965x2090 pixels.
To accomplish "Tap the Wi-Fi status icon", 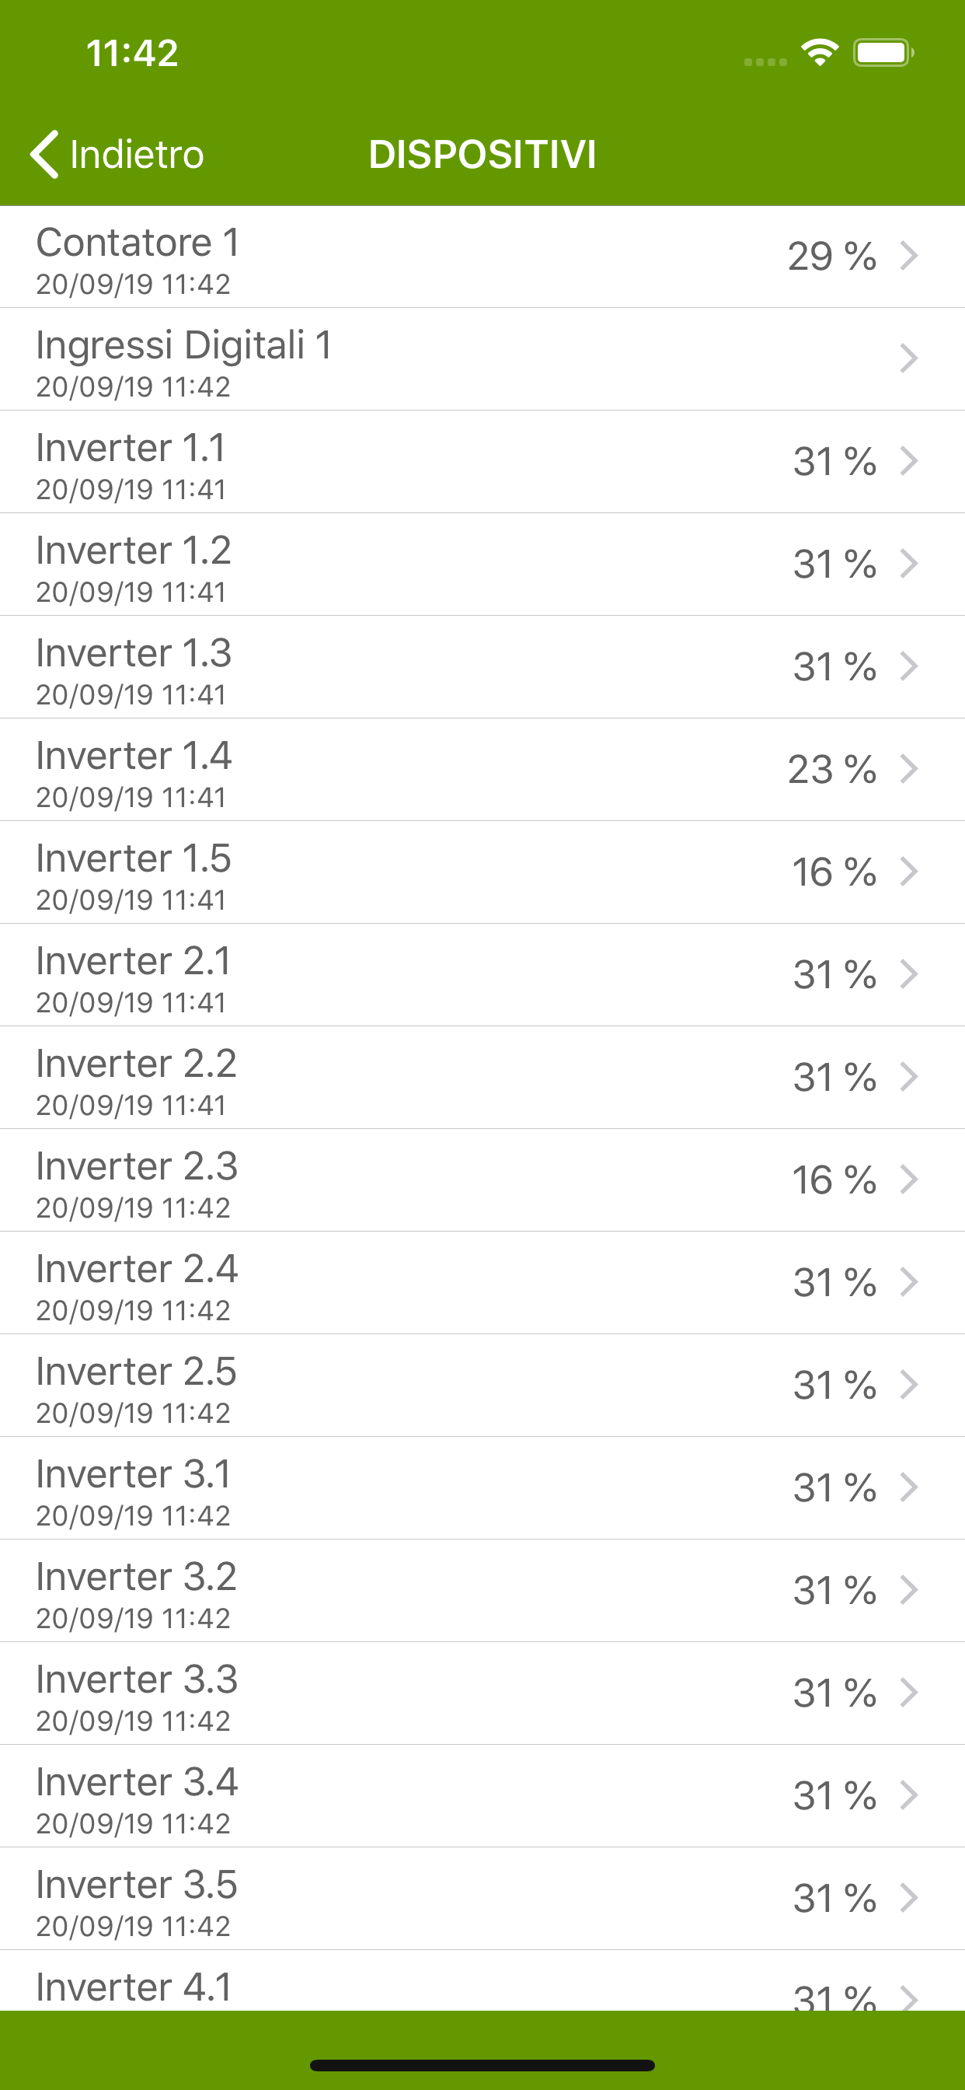I will coord(819,54).
